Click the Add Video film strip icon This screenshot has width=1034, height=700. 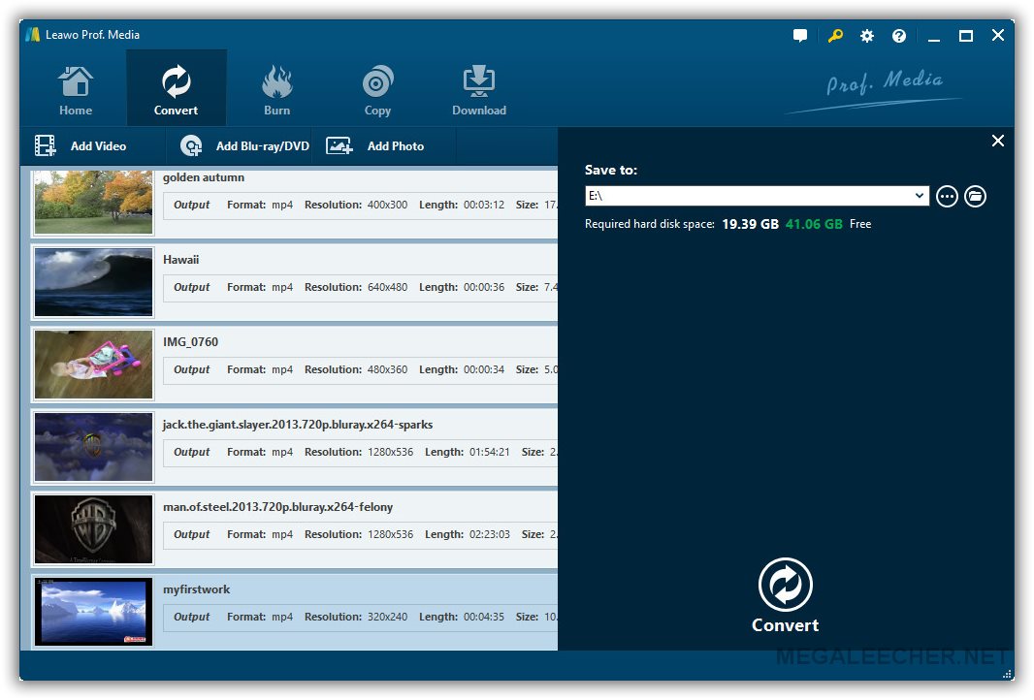click(45, 145)
